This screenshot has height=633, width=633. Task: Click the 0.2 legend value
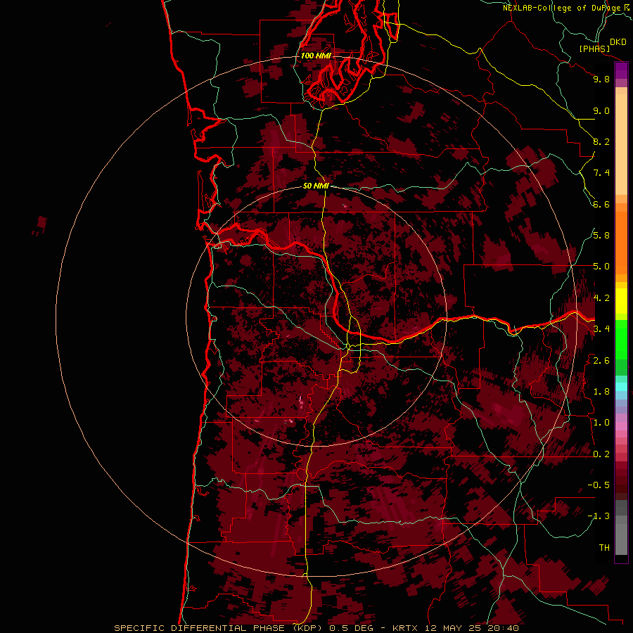click(x=601, y=454)
